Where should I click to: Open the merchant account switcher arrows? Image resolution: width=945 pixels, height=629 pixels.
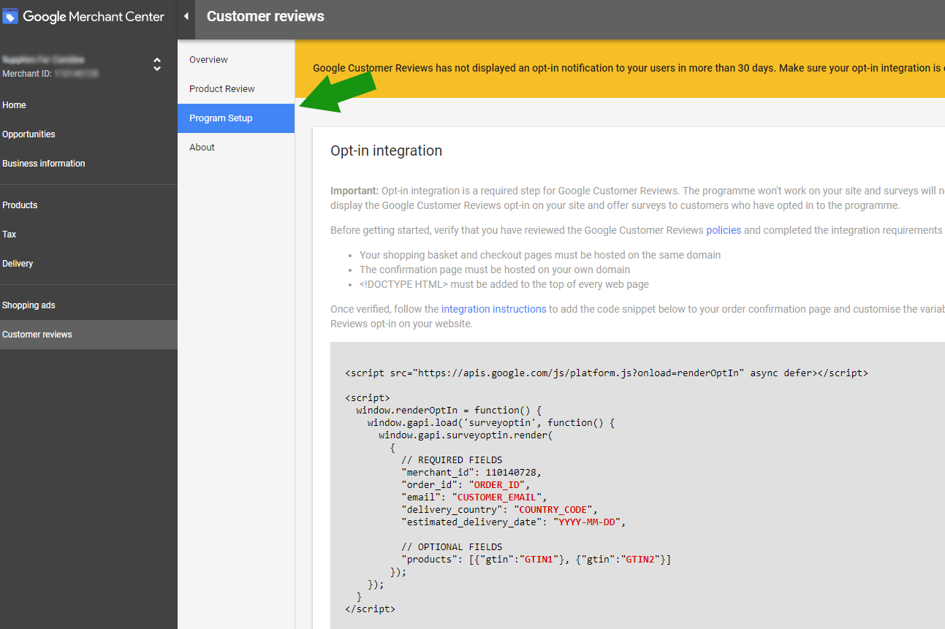(x=157, y=64)
